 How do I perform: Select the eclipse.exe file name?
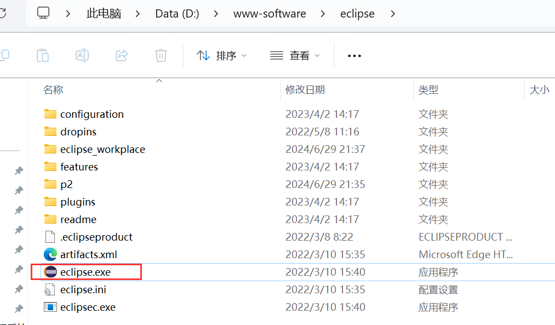click(85, 272)
